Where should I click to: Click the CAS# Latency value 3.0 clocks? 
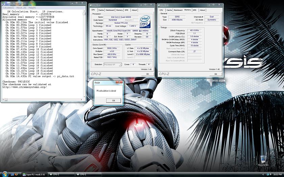coord(194,36)
